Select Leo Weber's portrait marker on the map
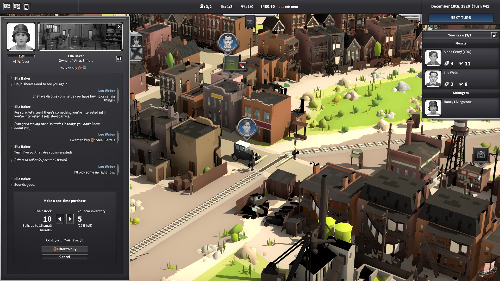Viewport: 500px width, 281px height. (228, 42)
